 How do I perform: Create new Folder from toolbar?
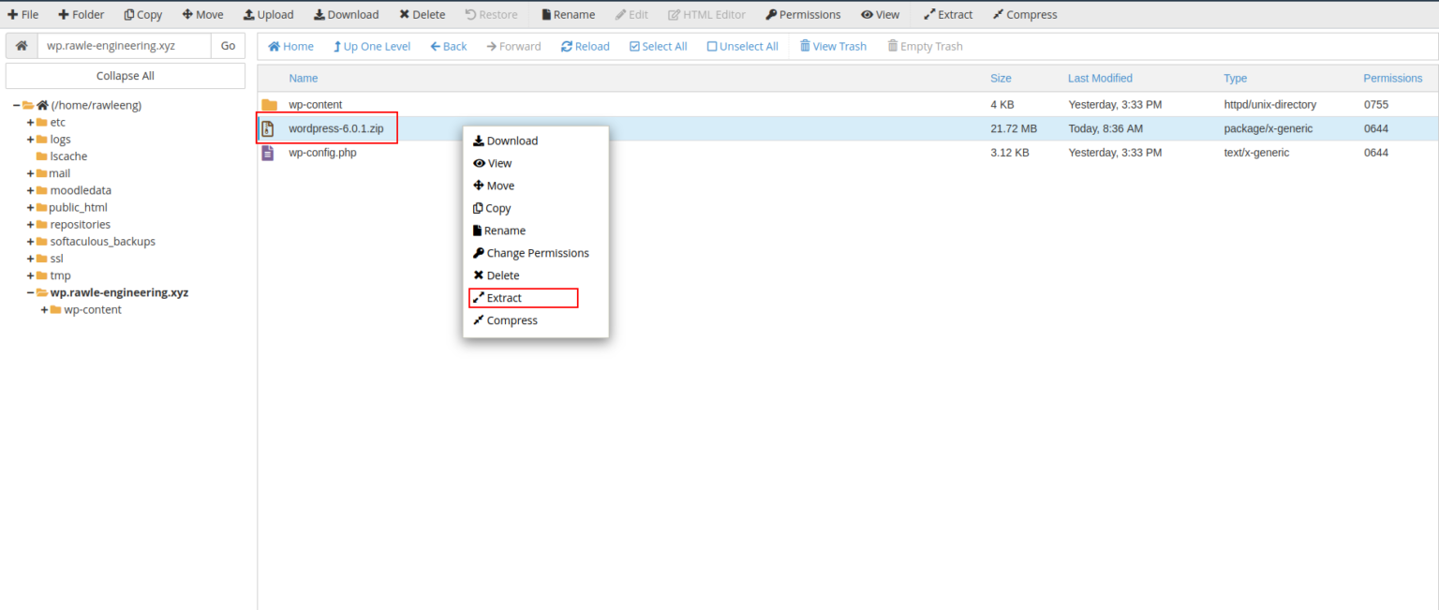pyautogui.click(x=64, y=15)
